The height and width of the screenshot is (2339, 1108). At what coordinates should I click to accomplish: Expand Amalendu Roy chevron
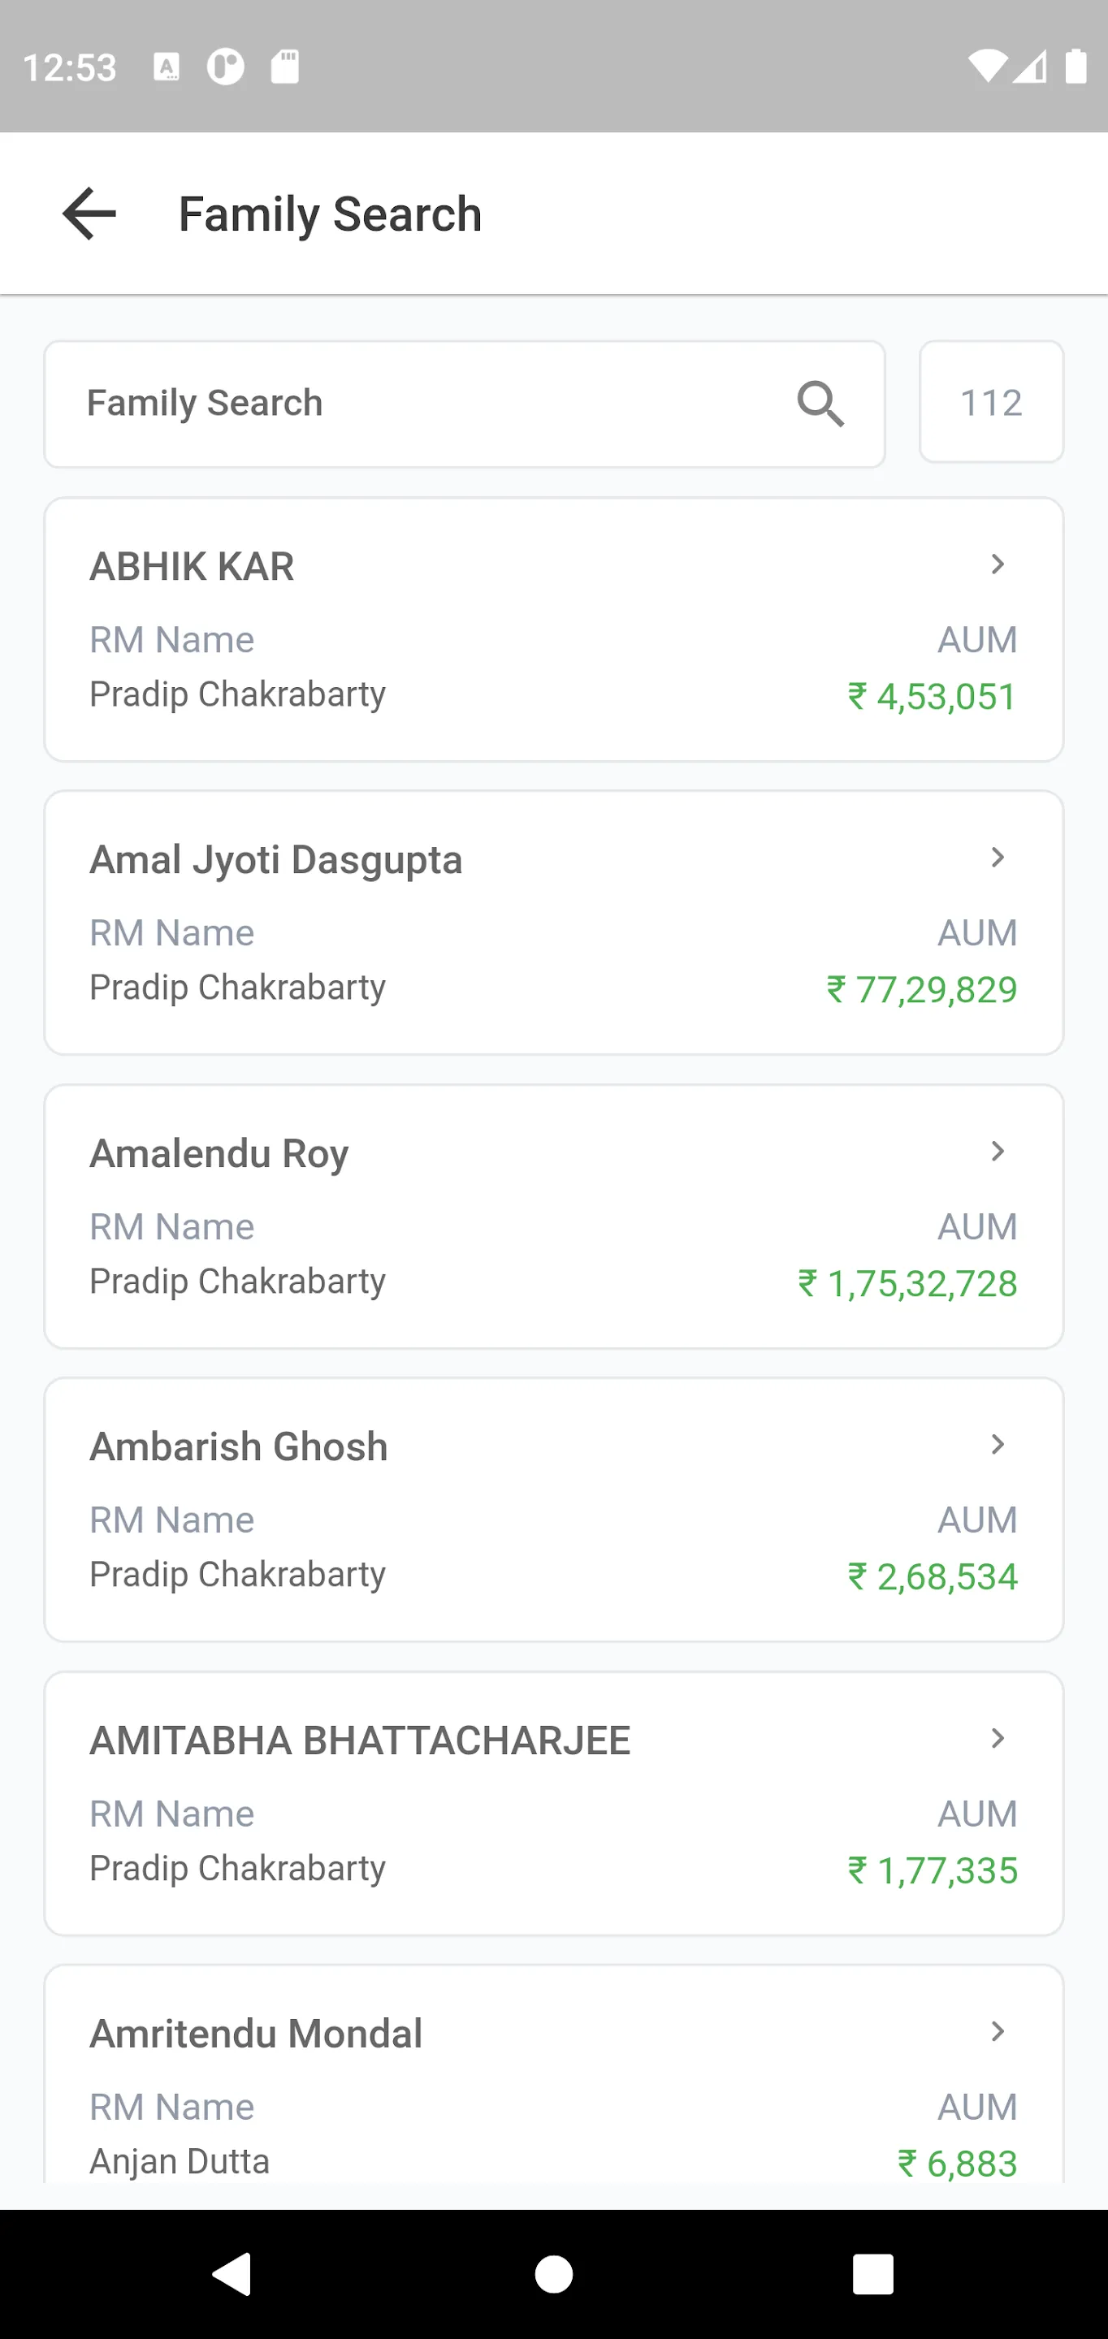coord(998,1152)
